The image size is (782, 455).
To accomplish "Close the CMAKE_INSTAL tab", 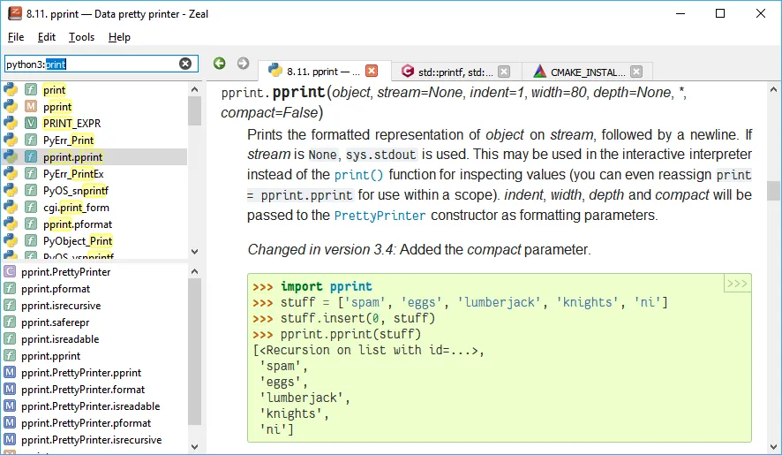I will pos(635,72).
